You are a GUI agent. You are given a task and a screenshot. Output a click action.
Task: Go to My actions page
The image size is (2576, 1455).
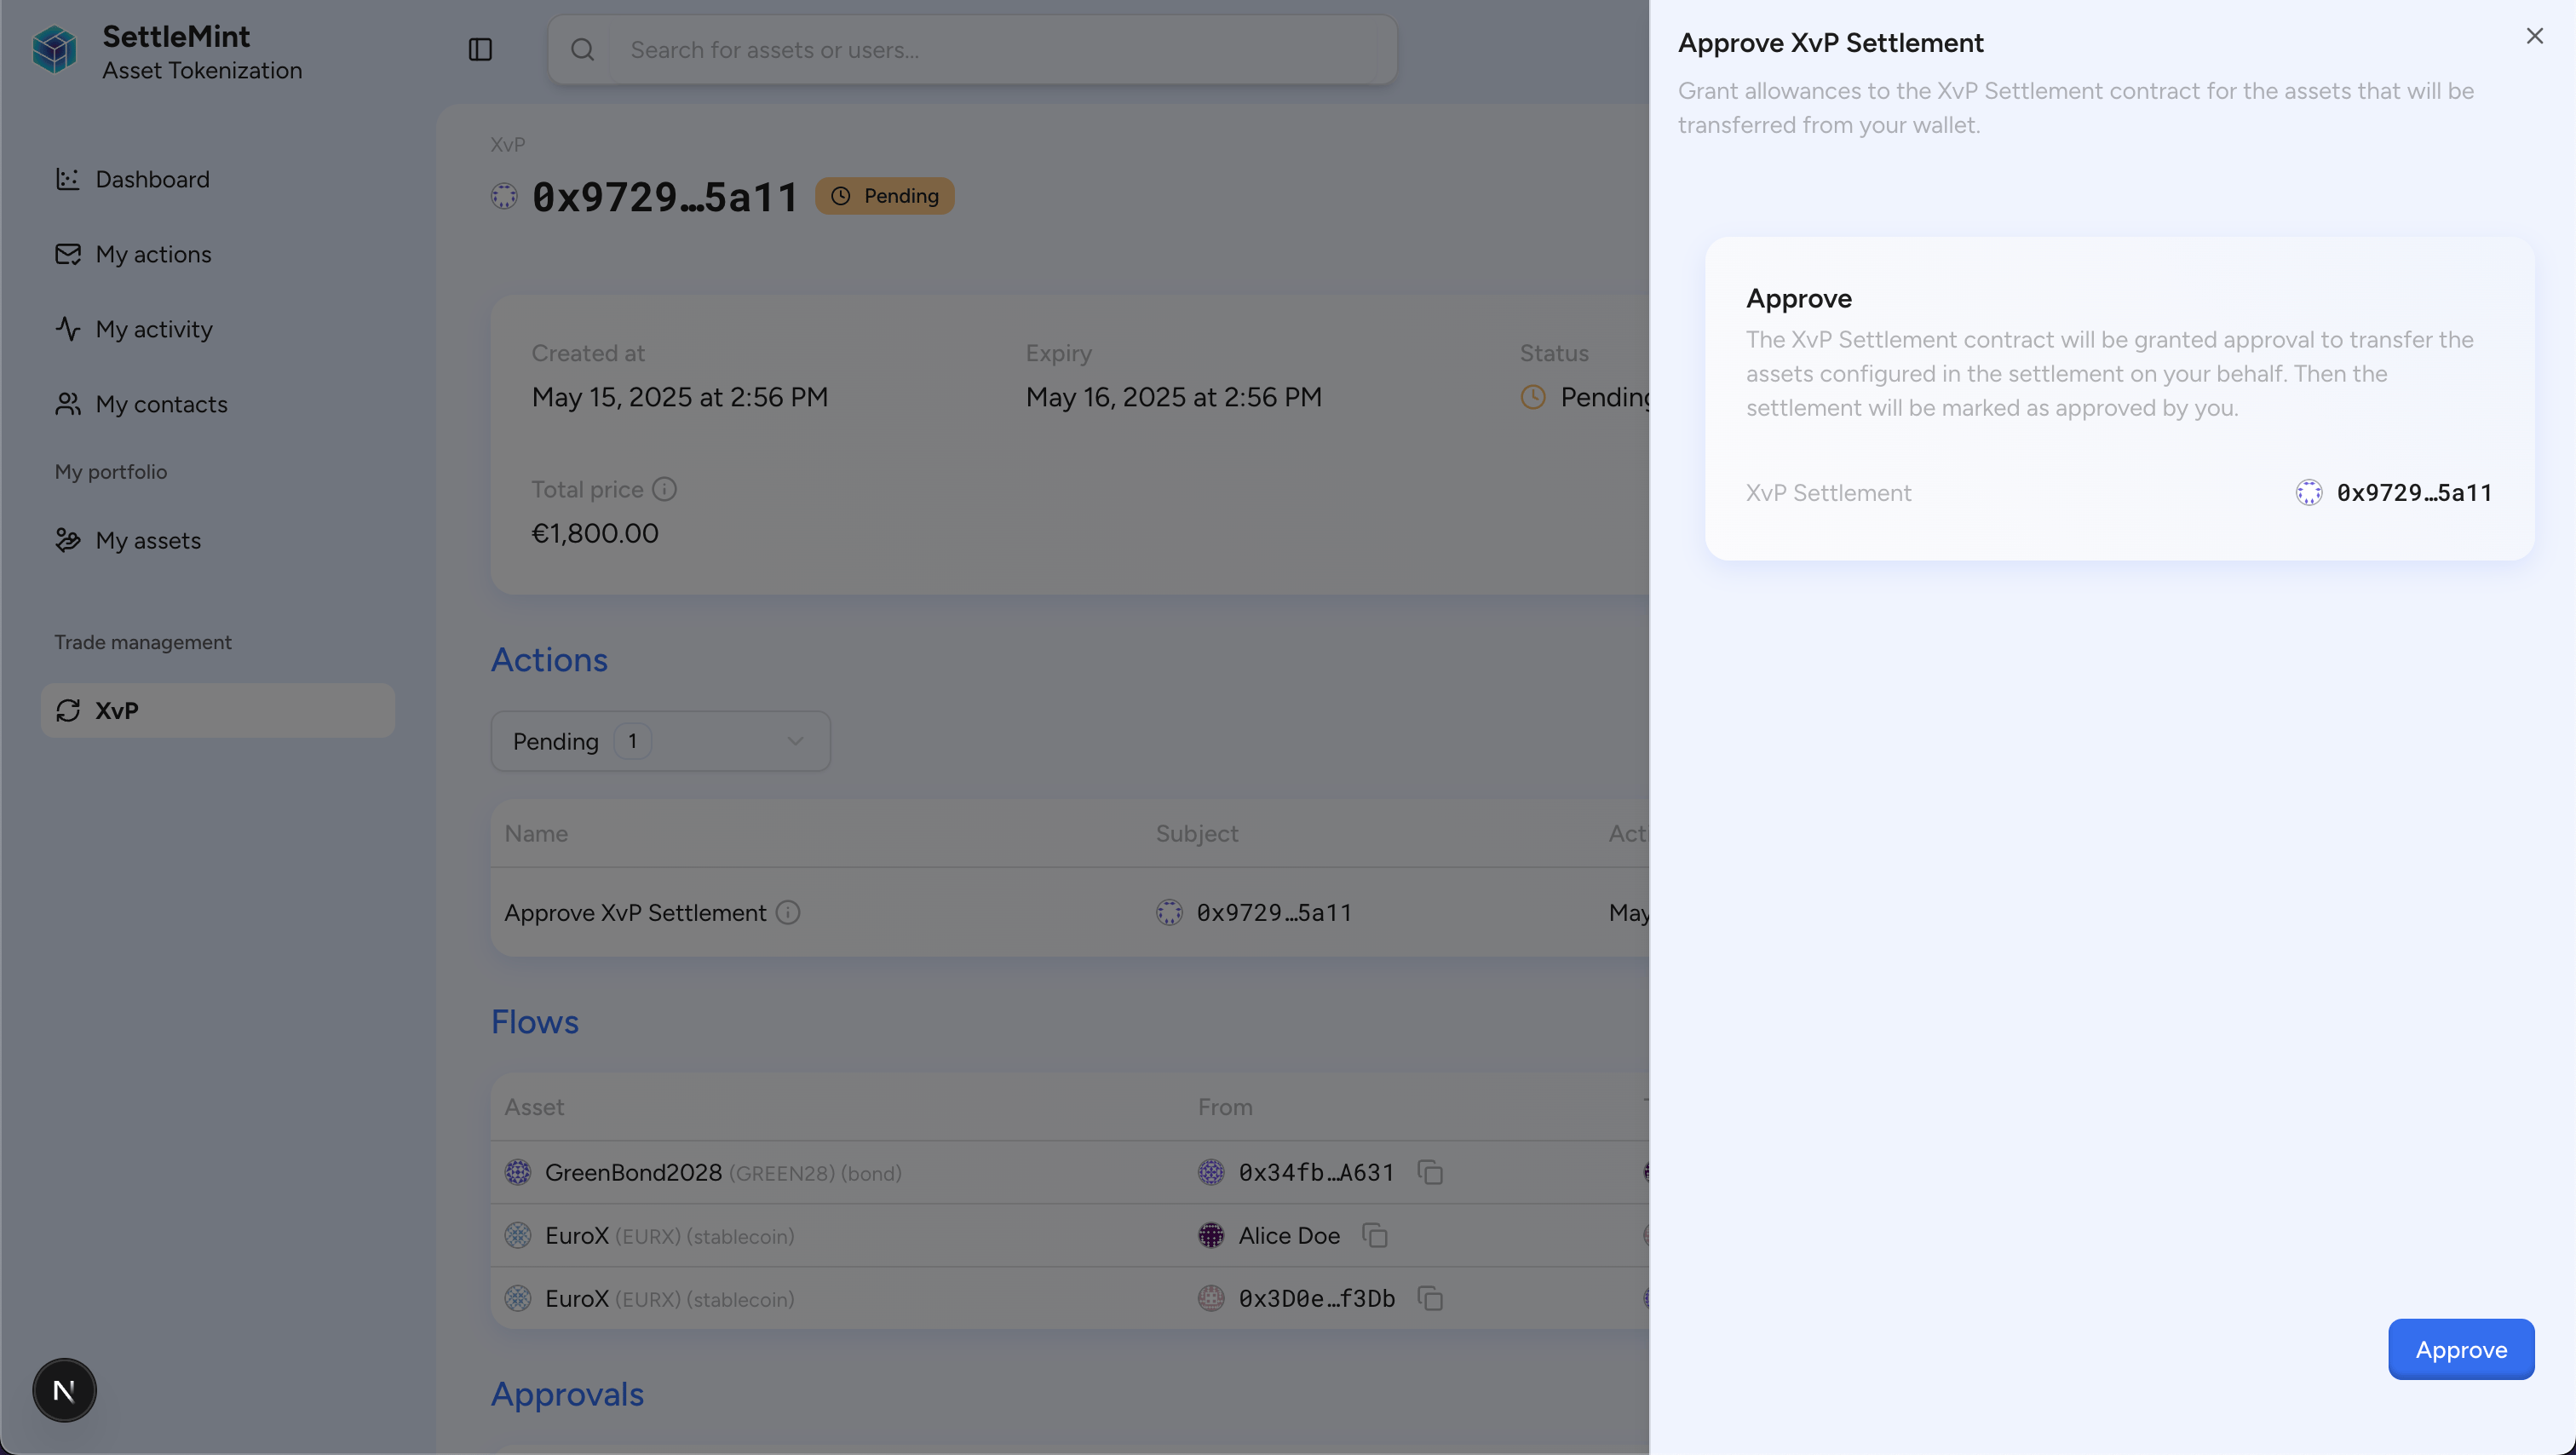pos(153,254)
